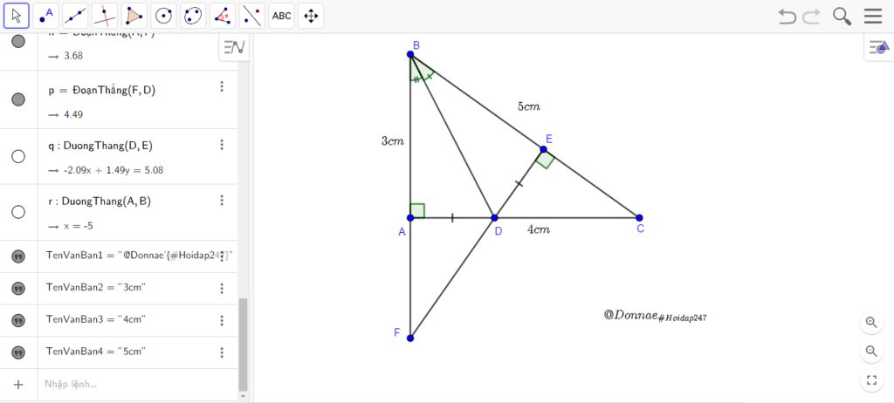Switch graphics view to fullscreen
894x403 pixels.
[871, 380]
